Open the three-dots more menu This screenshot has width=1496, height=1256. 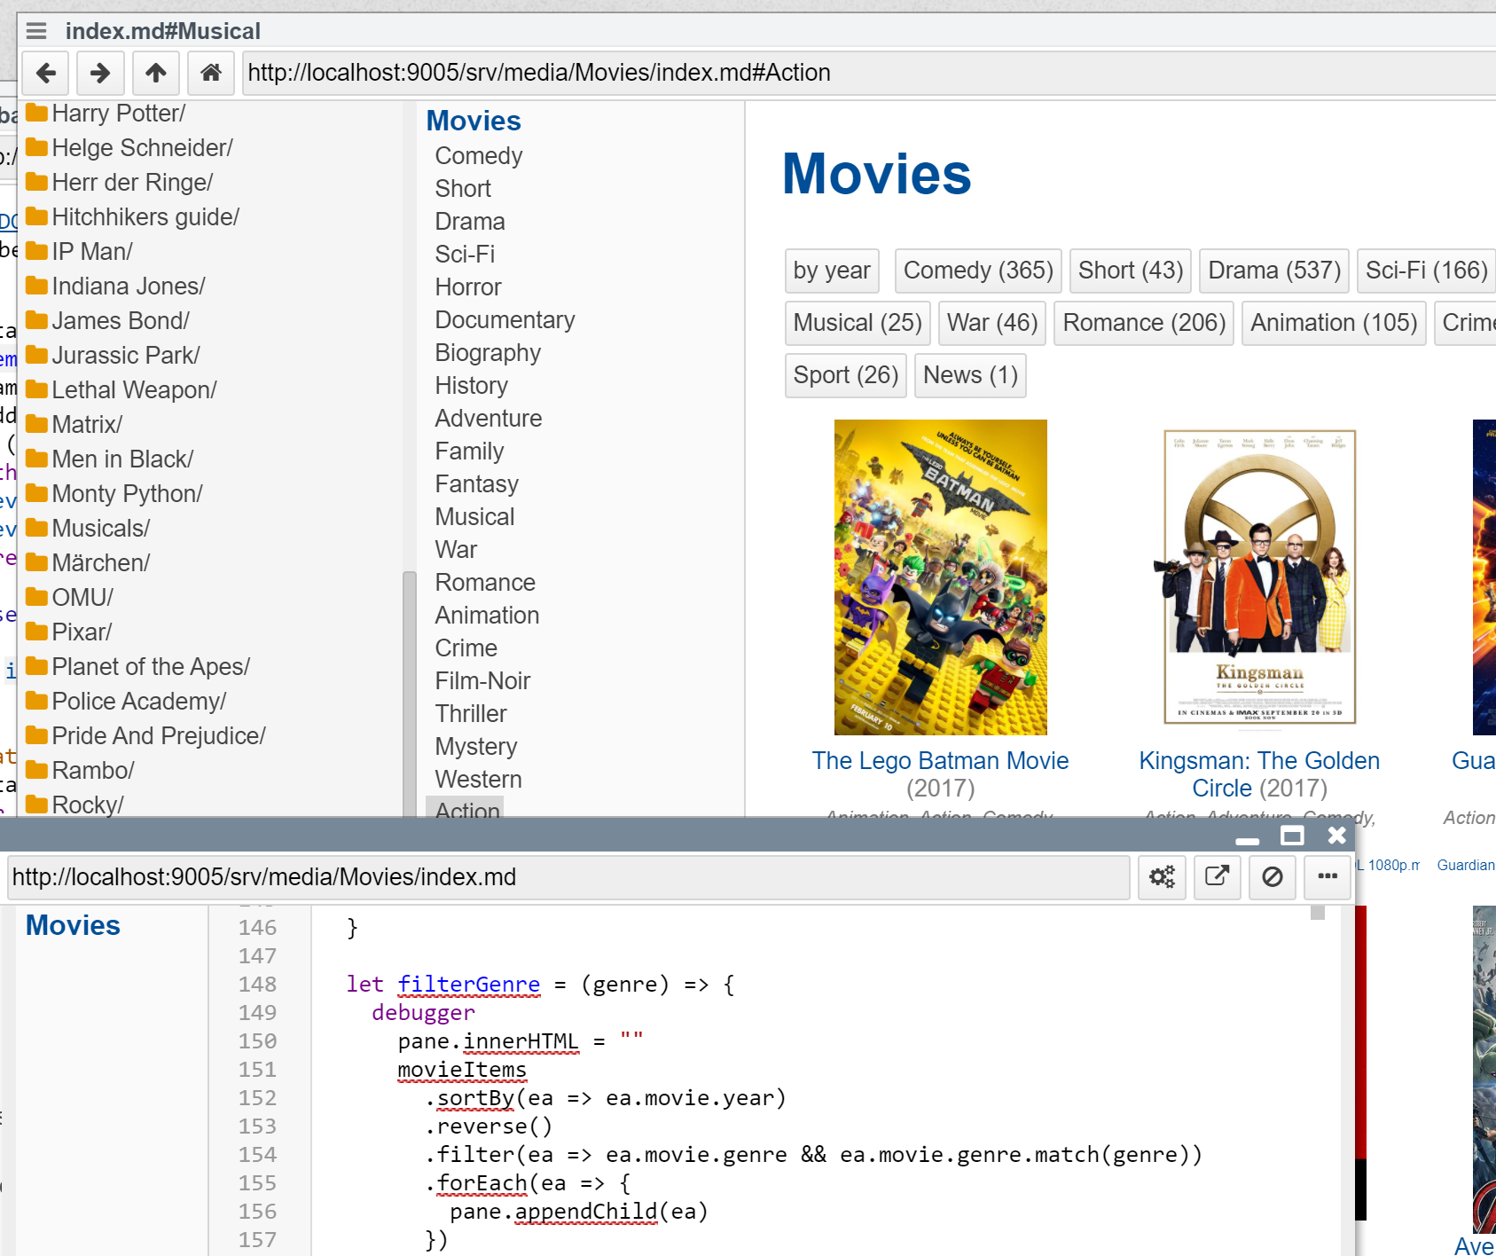(1327, 877)
